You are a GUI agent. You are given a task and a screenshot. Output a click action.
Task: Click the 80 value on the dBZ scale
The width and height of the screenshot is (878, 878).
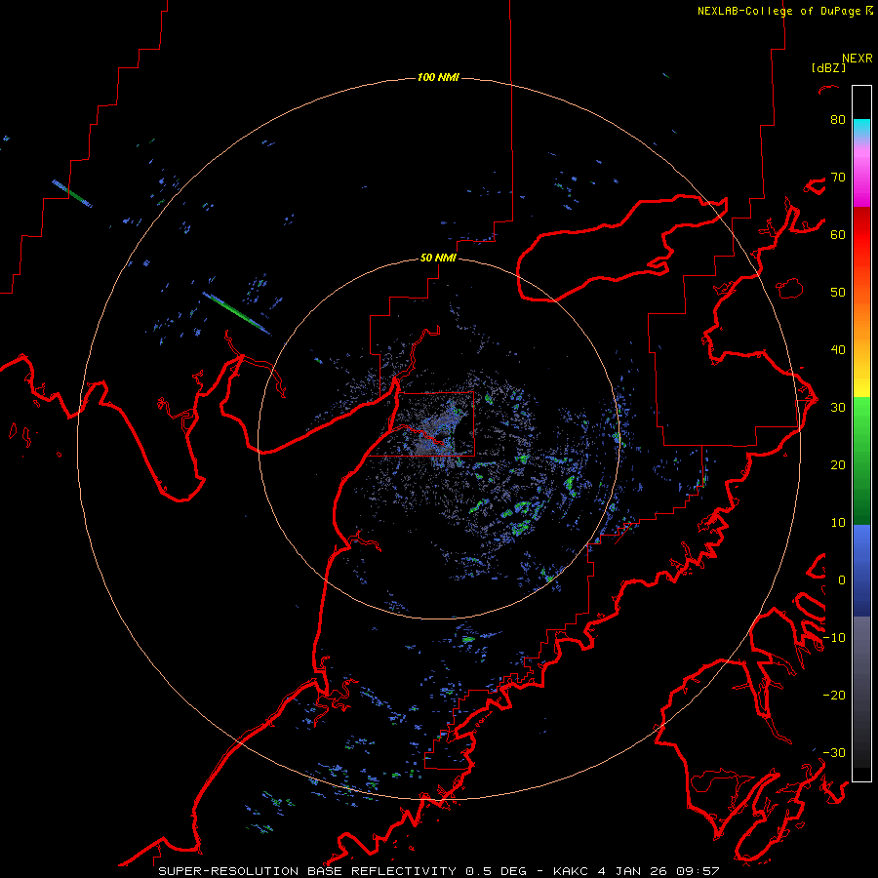[x=838, y=119]
